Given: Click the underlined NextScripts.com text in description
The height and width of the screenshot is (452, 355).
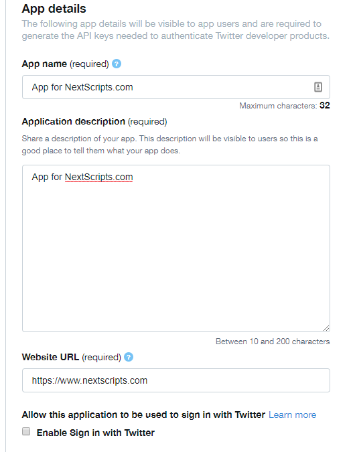Looking at the screenshot, I should click(99, 177).
